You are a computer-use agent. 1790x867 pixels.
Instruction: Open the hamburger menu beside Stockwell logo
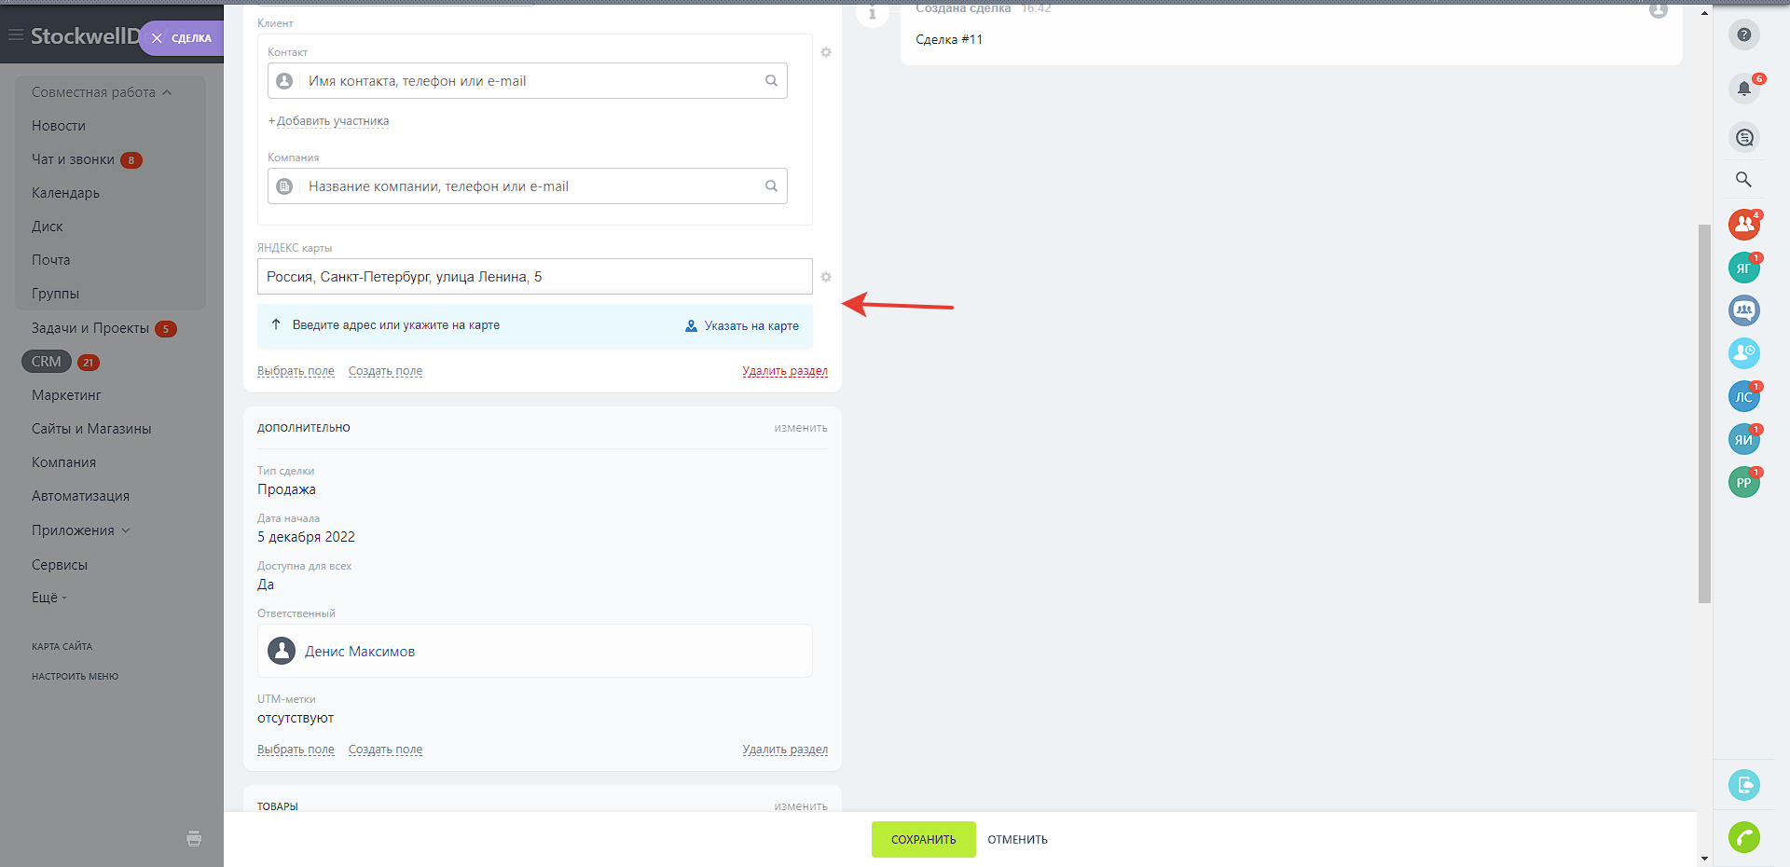pyautogui.click(x=16, y=35)
